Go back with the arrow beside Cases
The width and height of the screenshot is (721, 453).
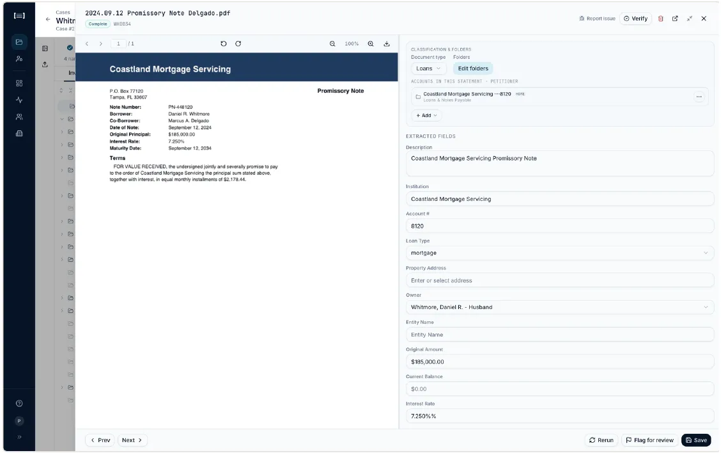tap(48, 19)
